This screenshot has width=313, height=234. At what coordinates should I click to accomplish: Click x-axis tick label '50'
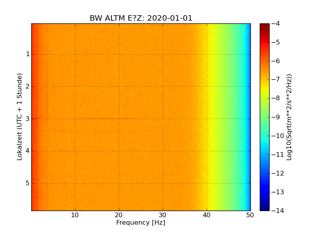[x=250, y=215]
